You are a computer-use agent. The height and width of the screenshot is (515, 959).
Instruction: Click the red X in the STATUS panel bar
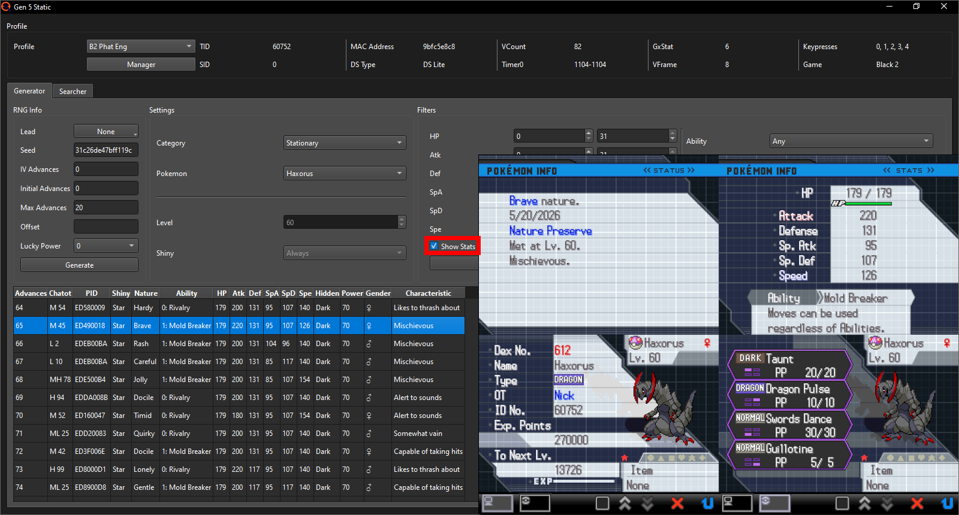[x=677, y=503]
